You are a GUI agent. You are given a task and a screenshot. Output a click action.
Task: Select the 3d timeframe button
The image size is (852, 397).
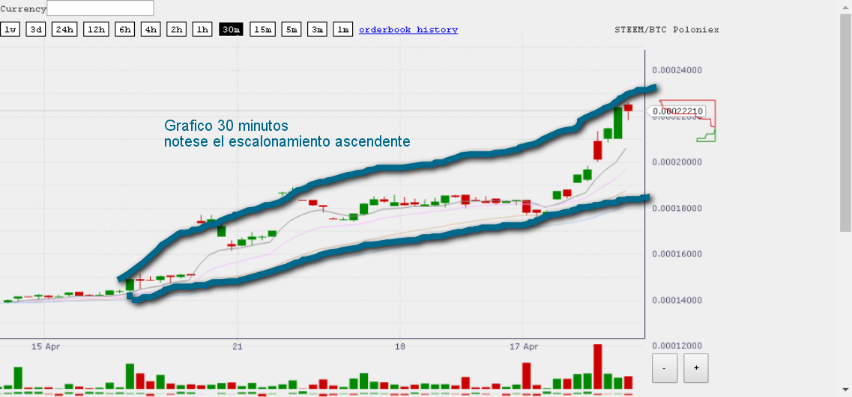[37, 29]
